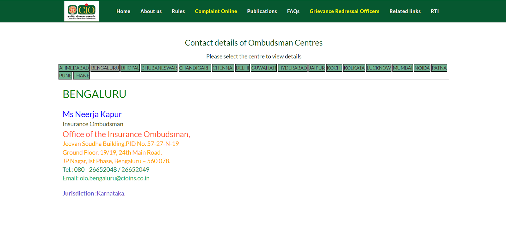506x243 pixels.
Task: View the HYDERABAD centre details
Action: click(293, 68)
